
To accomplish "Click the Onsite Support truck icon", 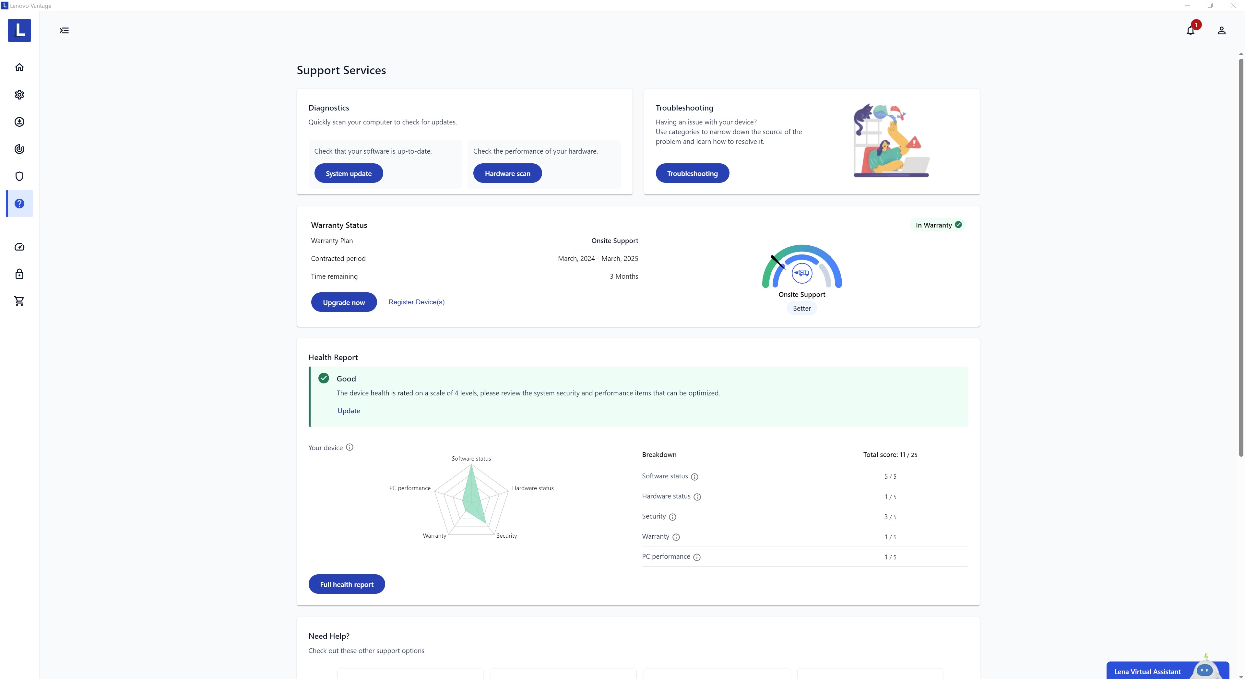I will [x=802, y=273].
